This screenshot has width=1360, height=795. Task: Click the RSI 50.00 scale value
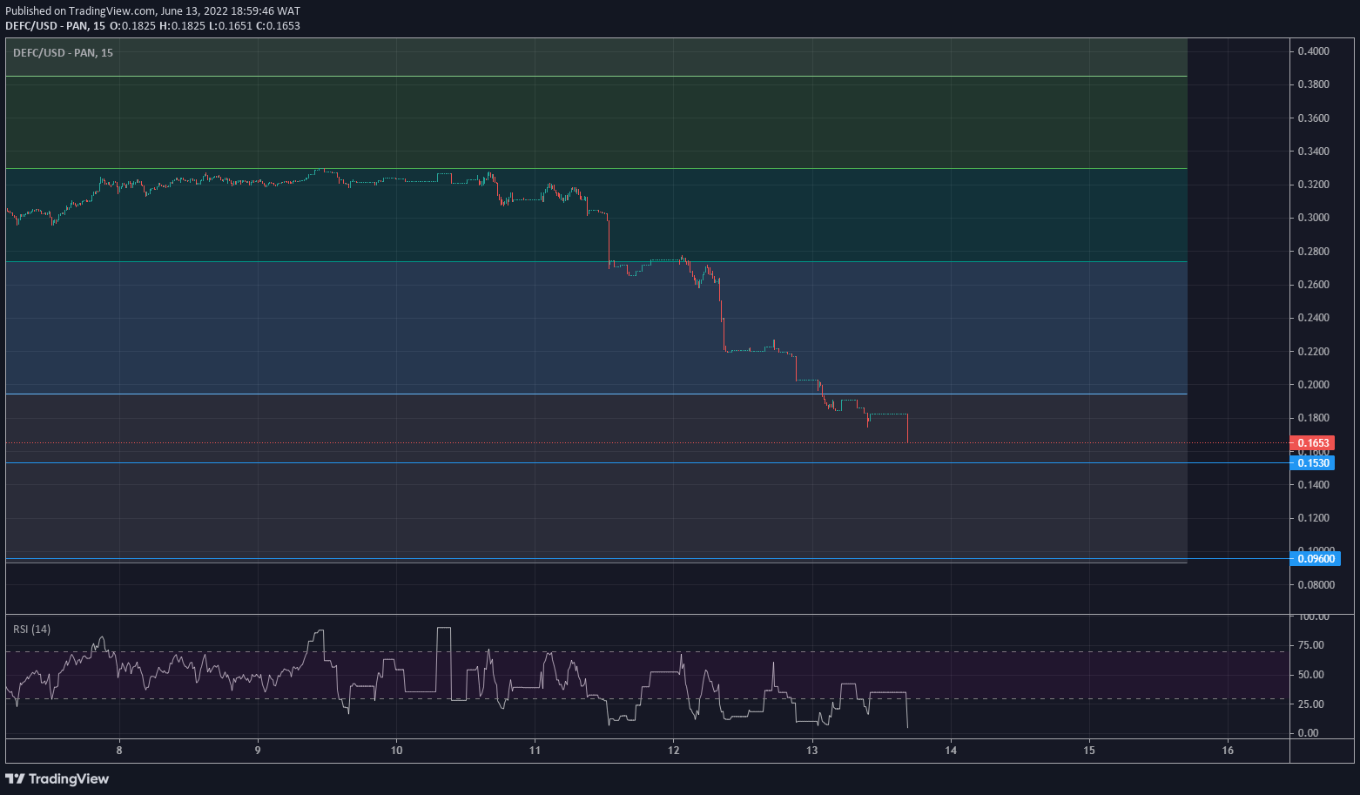click(x=1310, y=675)
